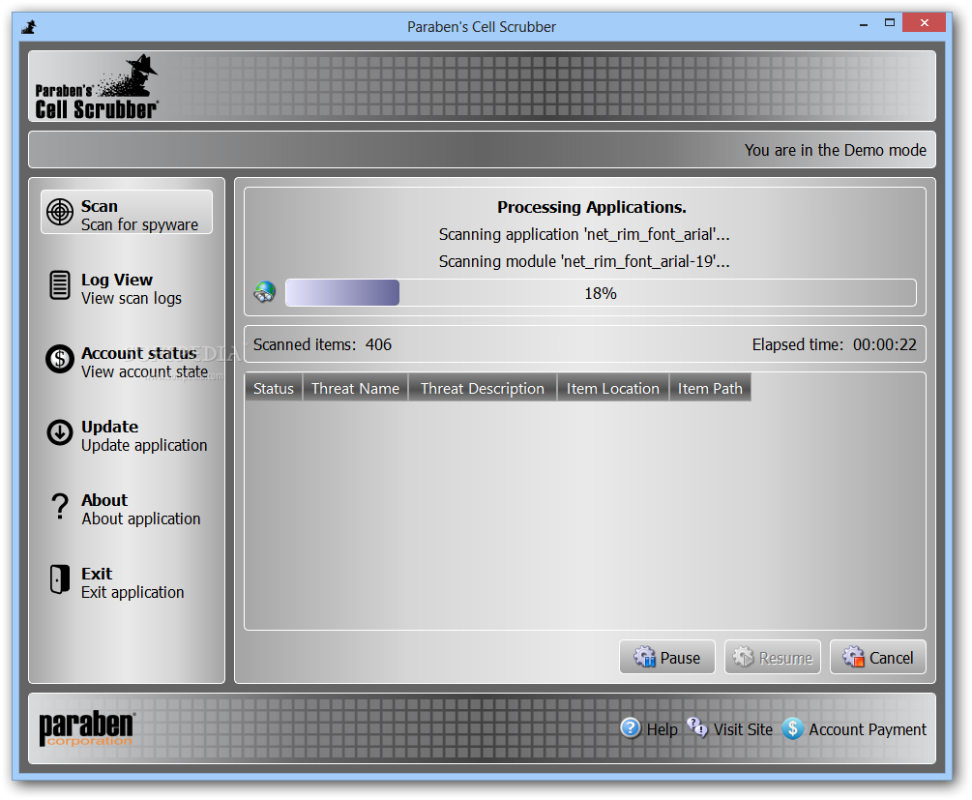
Task: Click the Visit Site icon
Action: coord(697,728)
